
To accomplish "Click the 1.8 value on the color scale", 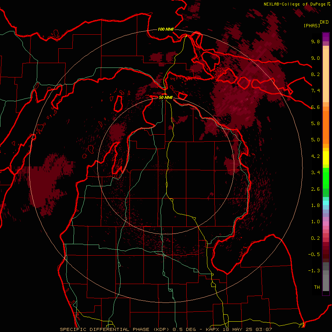I will pos(315,205).
